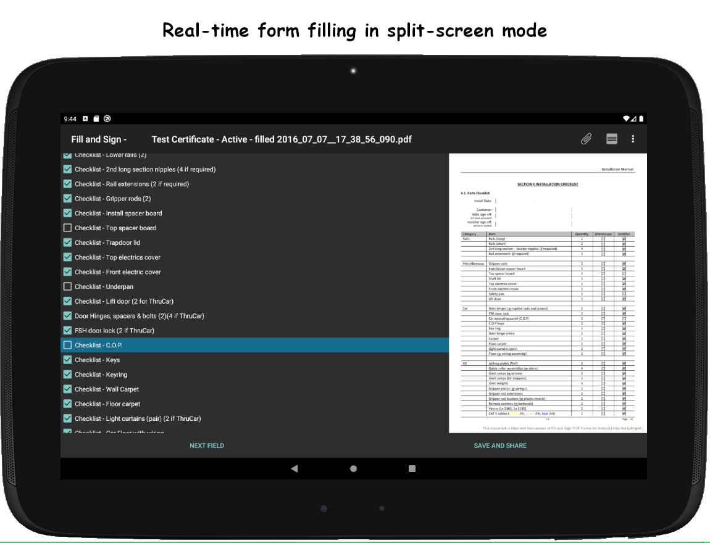This screenshot has height=543, width=710.
Task: Open the three-dot overflow menu
Action: [x=633, y=139]
